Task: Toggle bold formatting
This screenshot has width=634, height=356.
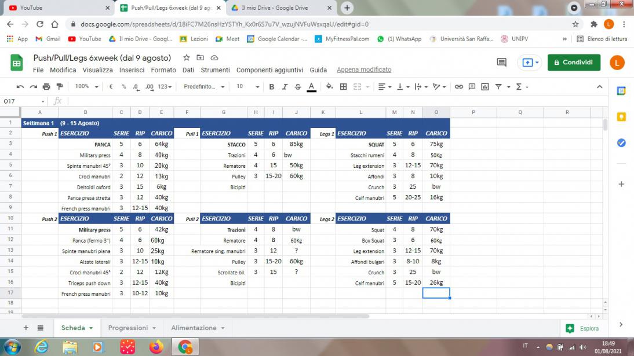Action: pyautogui.click(x=272, y=86)
